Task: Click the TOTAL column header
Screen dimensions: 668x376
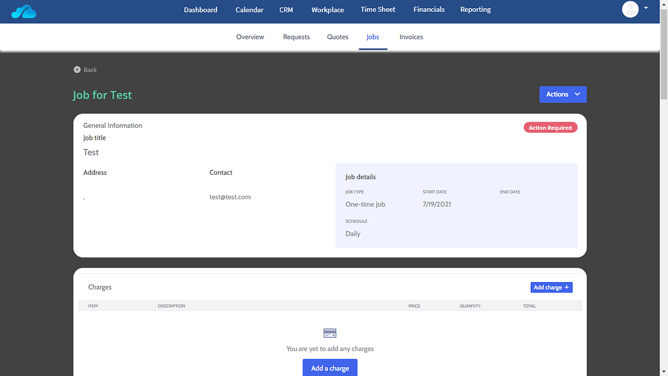Action: point(529,306)
